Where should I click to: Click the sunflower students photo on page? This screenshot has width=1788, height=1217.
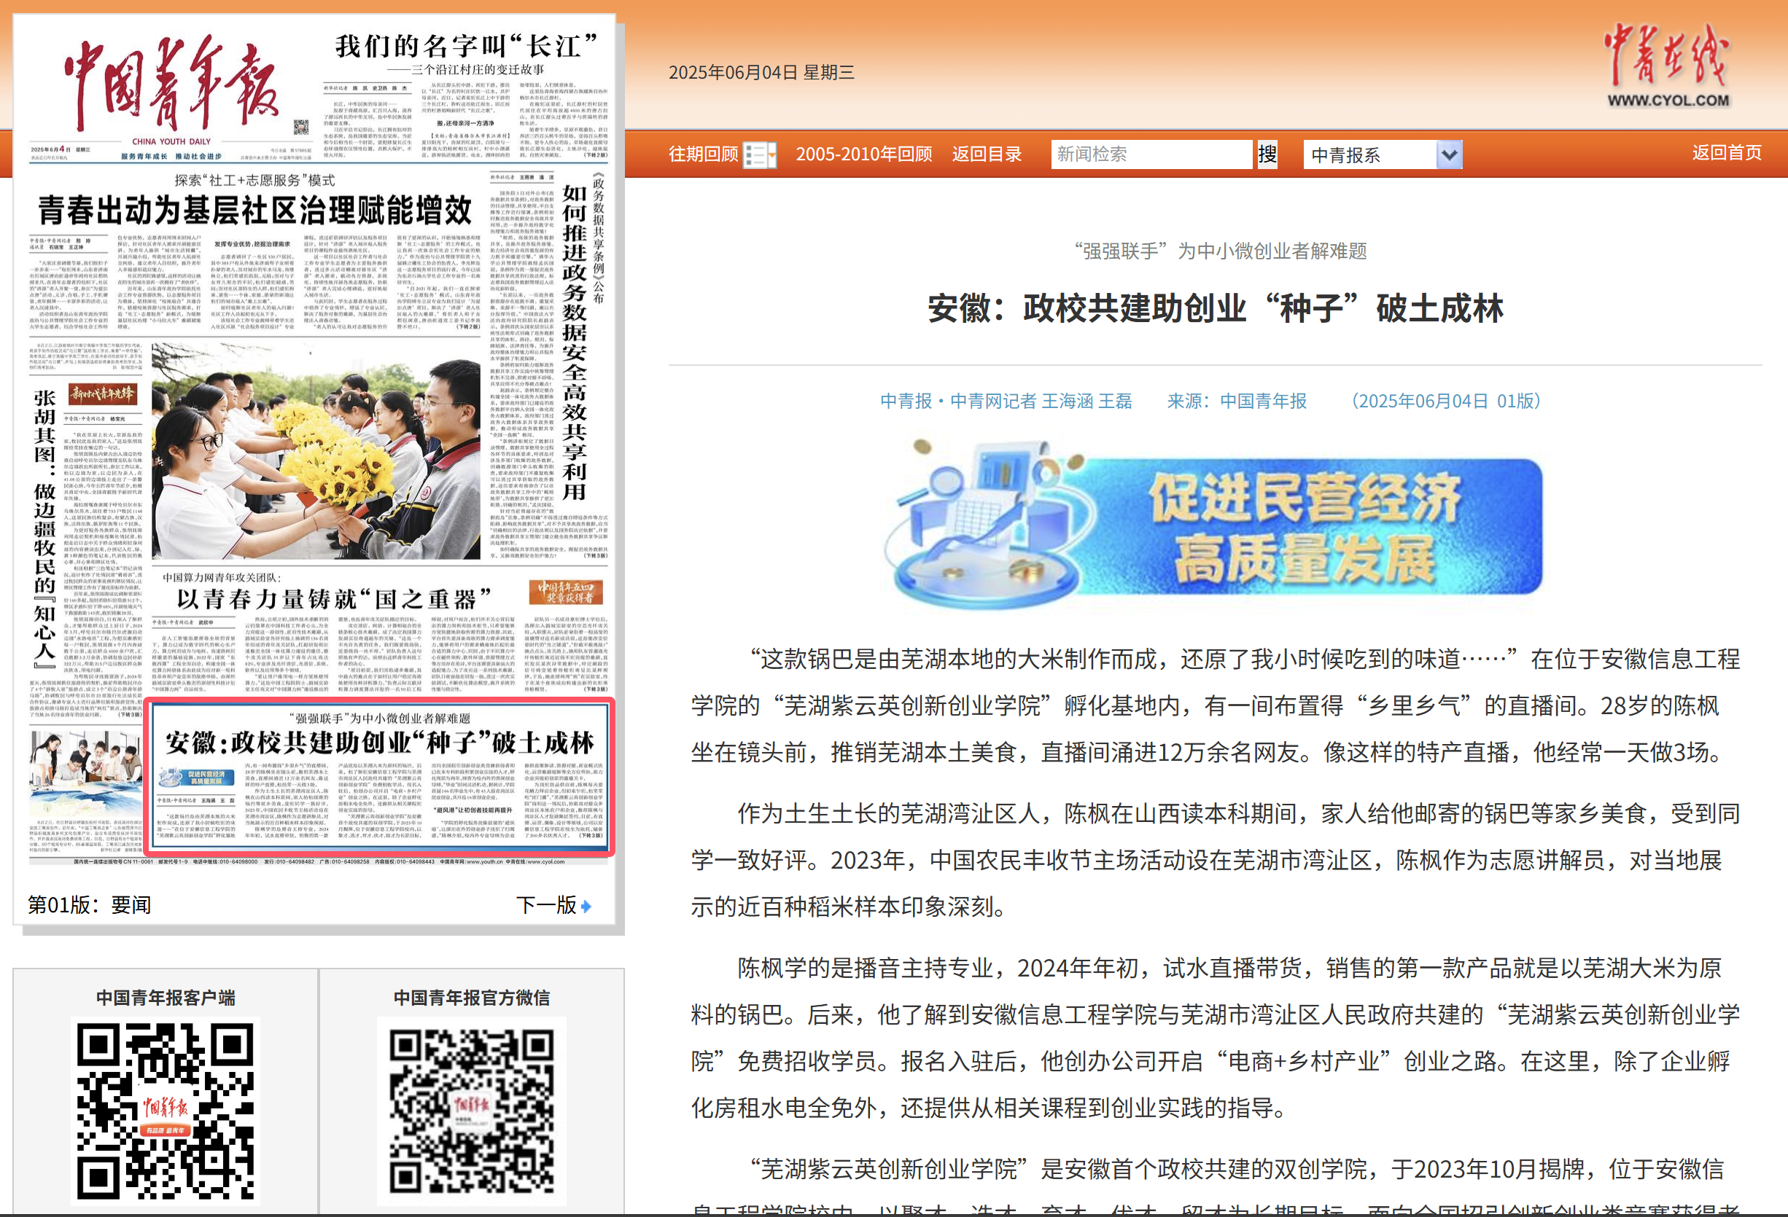(316, 450)
